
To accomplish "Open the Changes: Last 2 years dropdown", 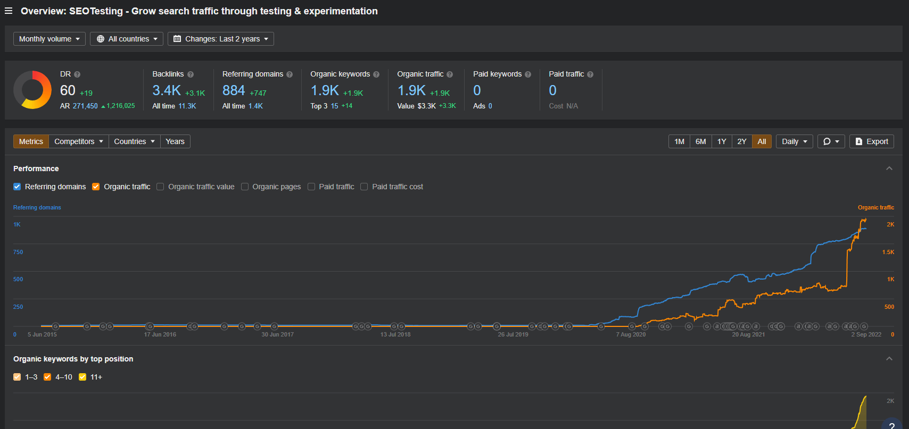I will click(221, 39).
